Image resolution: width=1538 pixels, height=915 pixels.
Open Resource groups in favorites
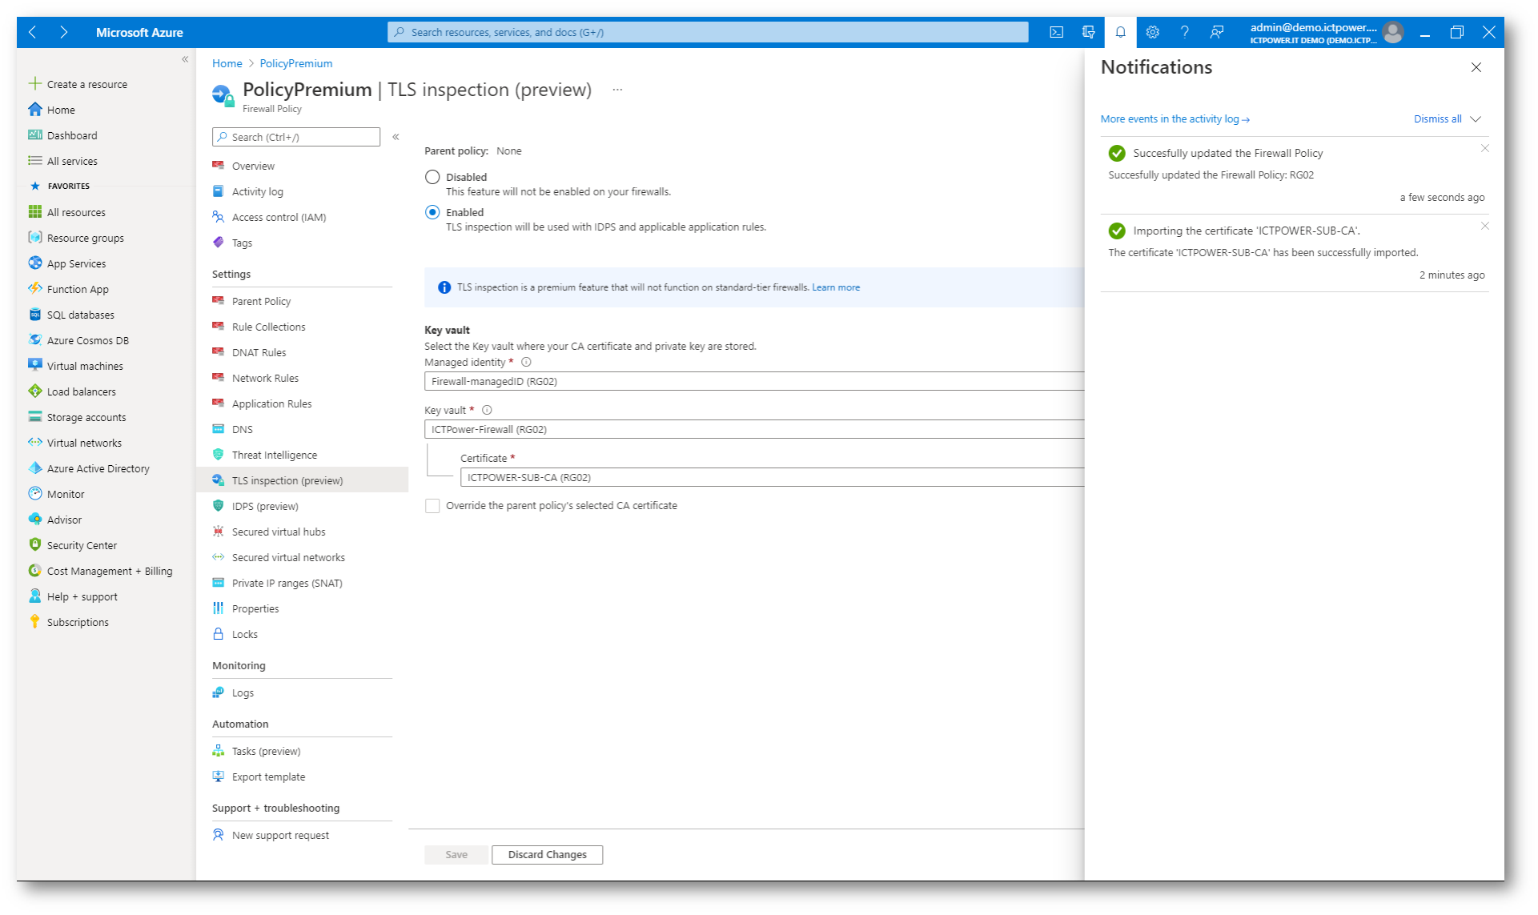85,238
